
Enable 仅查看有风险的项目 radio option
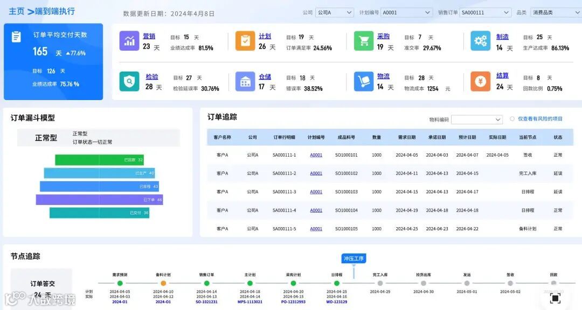[x=512, y=118]
